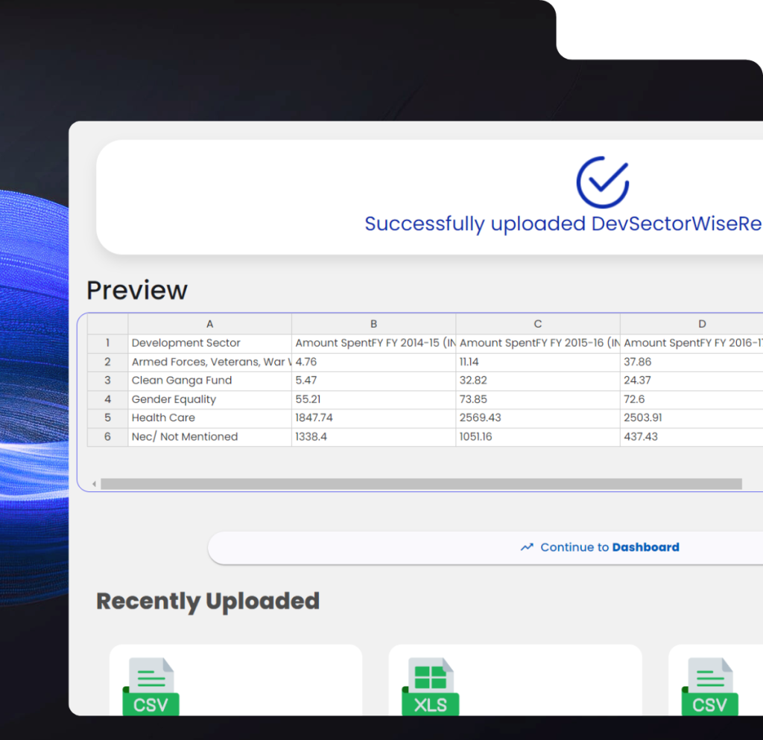Click cell with value 24.37

[691, 380]
